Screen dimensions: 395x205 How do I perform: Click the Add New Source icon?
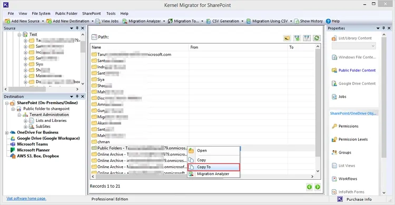(x=7, y=21)
